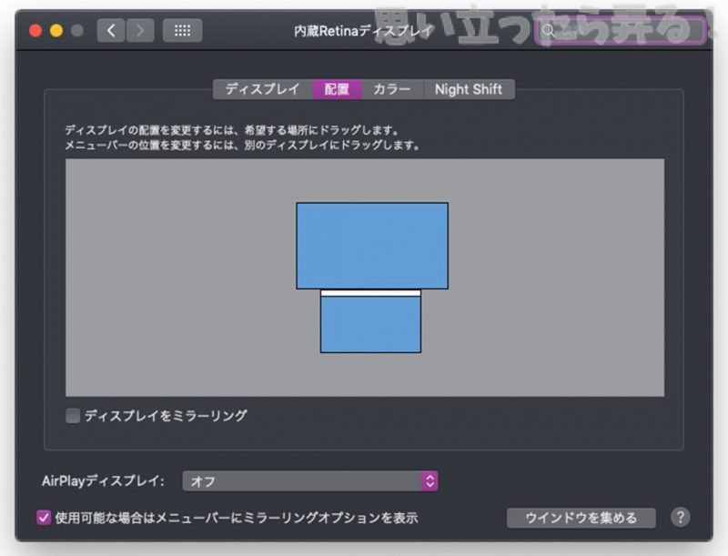Open the カラー tab

pos(392,89)
